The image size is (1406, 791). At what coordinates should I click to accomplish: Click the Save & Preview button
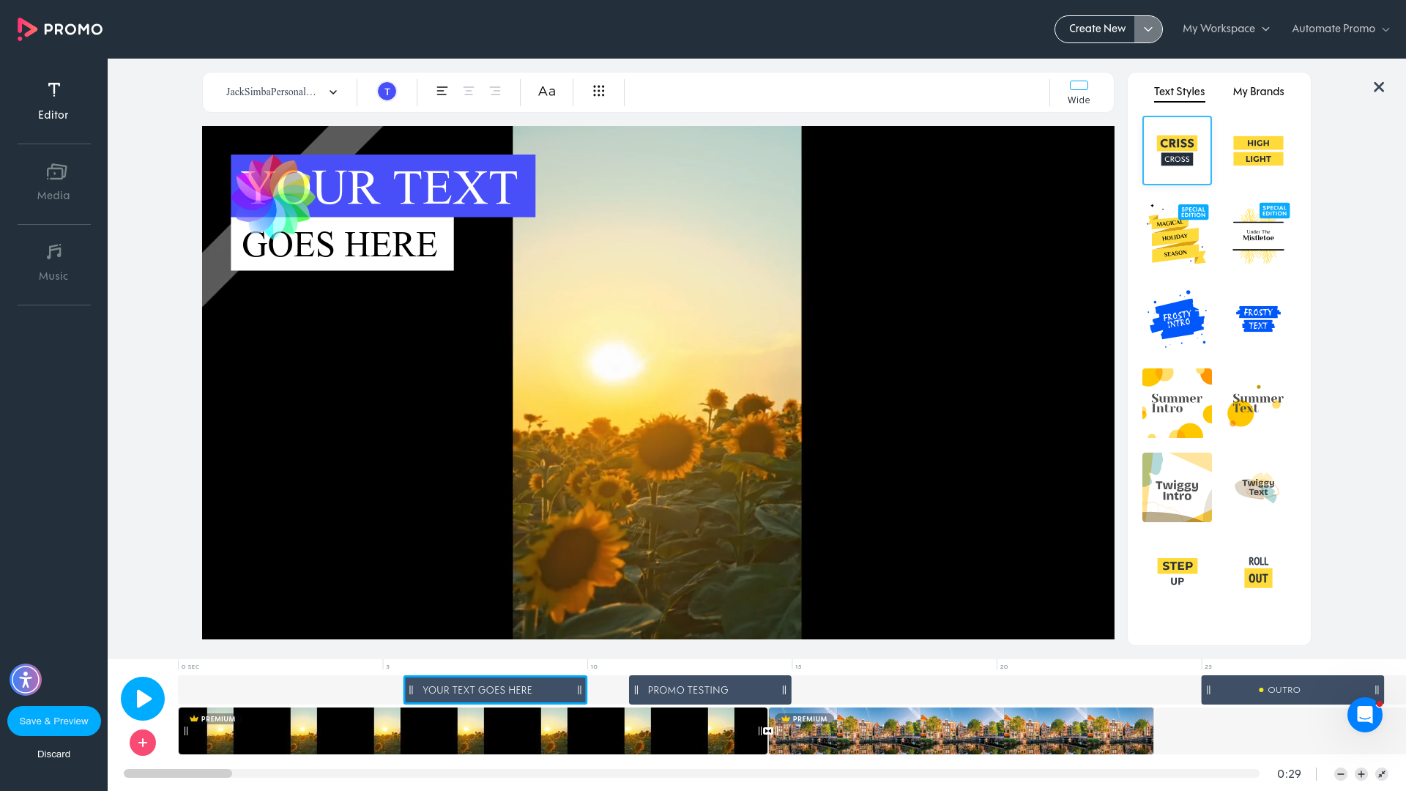53,721
